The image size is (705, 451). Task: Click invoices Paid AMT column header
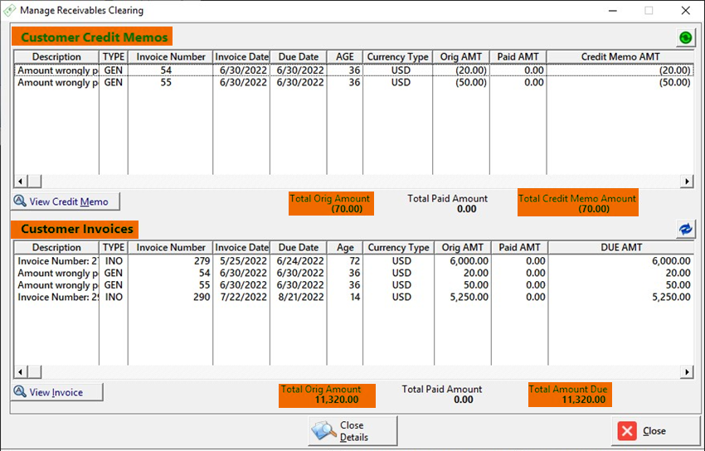pos(520,248)
